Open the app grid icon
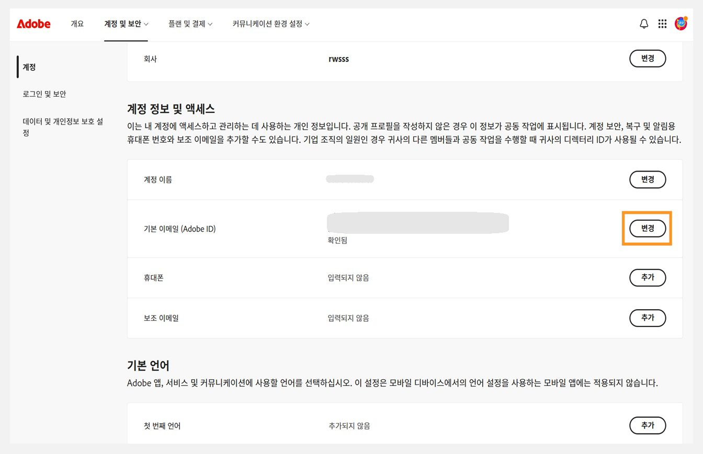The width and height of the screenshot is (703, 454). click(x=662, y=24)
